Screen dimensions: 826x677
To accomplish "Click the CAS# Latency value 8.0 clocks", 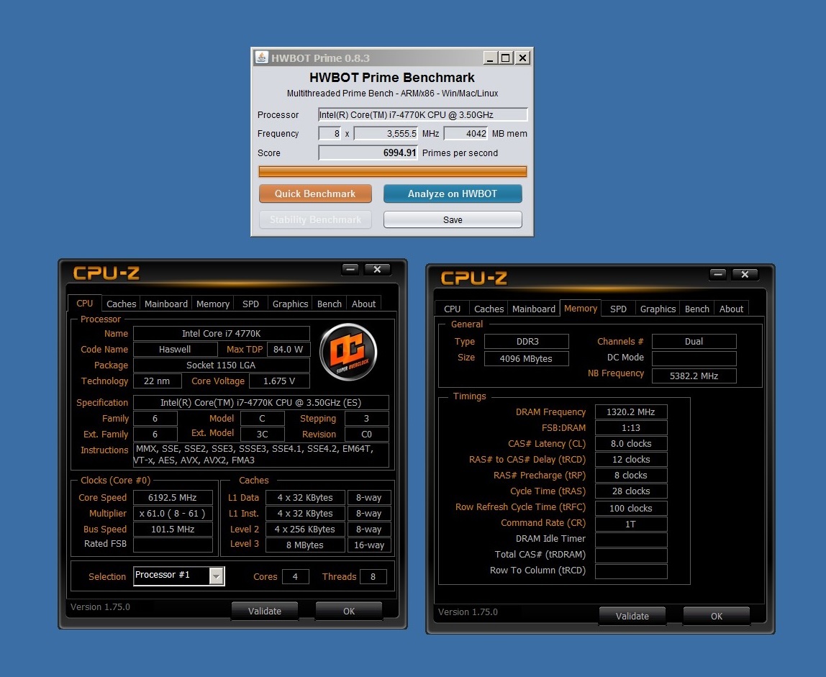I will pyautogui.click(x=630, y=444).
